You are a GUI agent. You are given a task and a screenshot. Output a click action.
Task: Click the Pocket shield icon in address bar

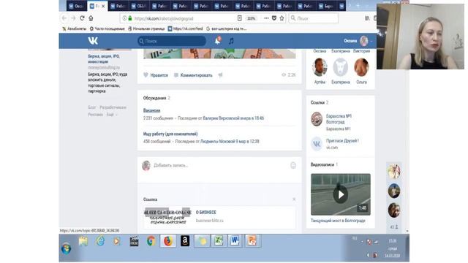pos(274,18)
